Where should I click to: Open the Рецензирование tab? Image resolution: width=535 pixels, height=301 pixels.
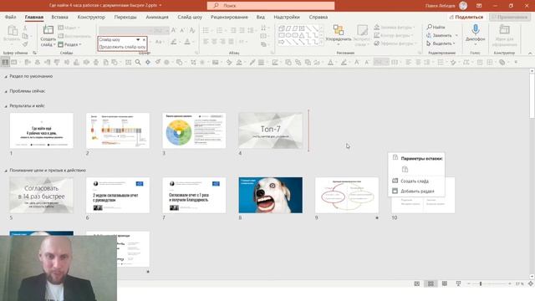(x=229, y=17)
